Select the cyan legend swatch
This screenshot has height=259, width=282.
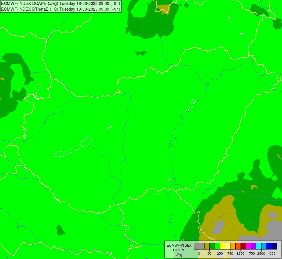[x=259, y=246]
